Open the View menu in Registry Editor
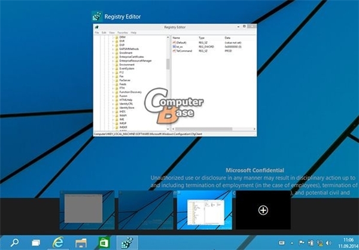This screenshot has height=250, width=359. click(x=112, y=33)
